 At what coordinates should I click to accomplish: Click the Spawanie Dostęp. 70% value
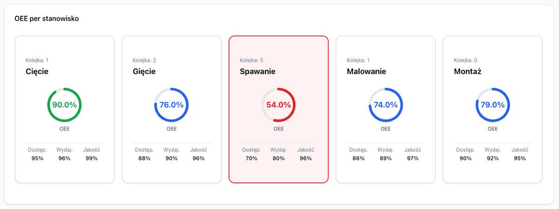pos(252,158)
